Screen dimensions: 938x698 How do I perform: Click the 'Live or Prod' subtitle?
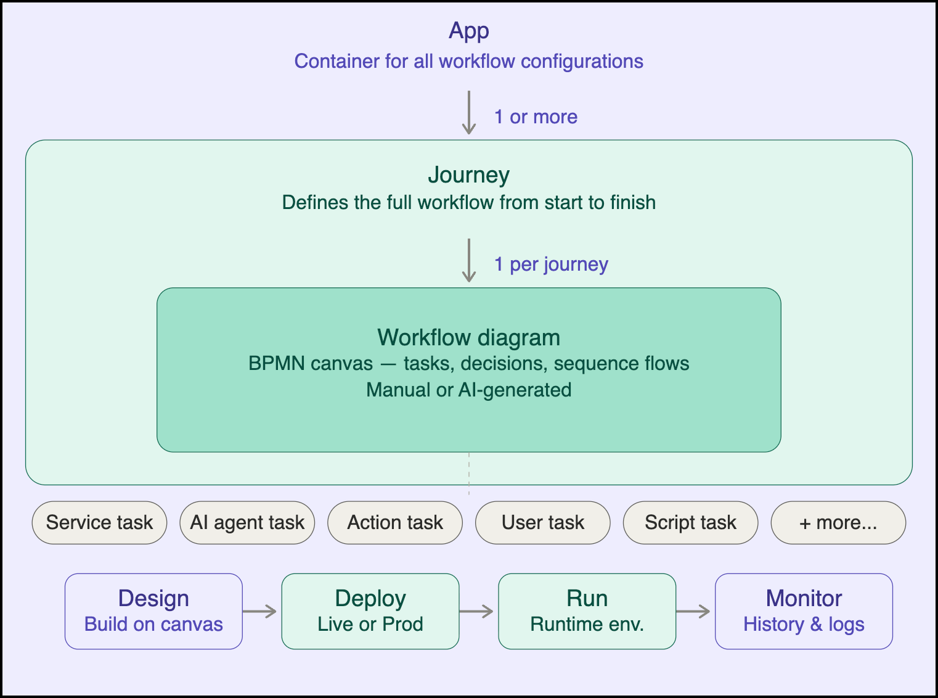pyautogui.click(x=370, y=624)
